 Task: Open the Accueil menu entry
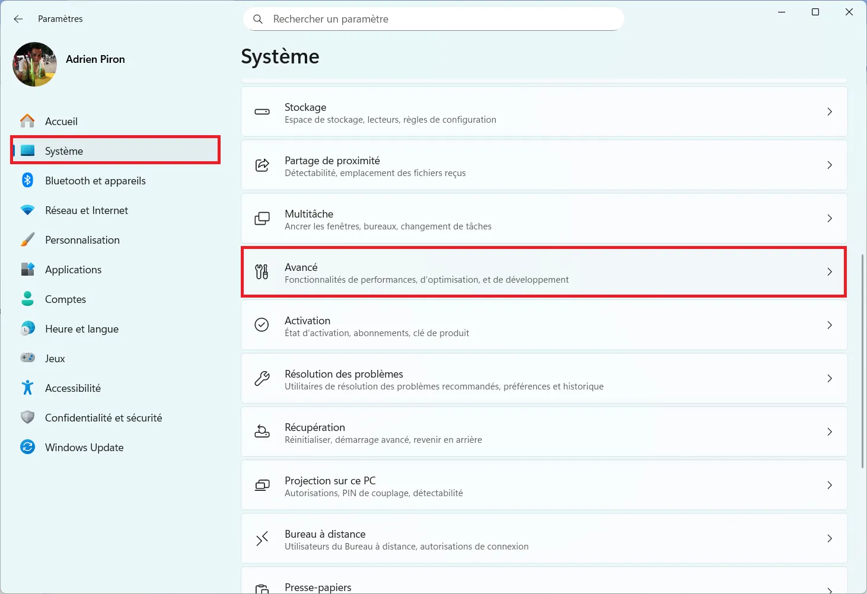coord(61,121)
